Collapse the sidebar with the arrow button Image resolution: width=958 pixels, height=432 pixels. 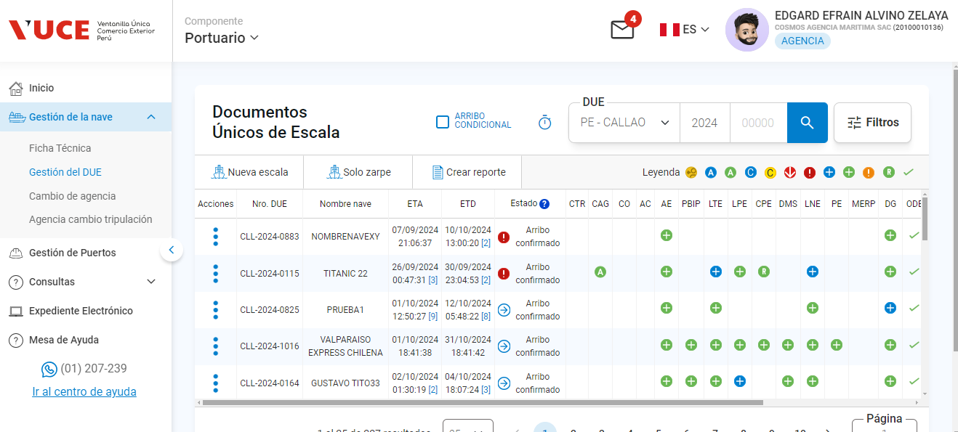click(x=172, y=250)
